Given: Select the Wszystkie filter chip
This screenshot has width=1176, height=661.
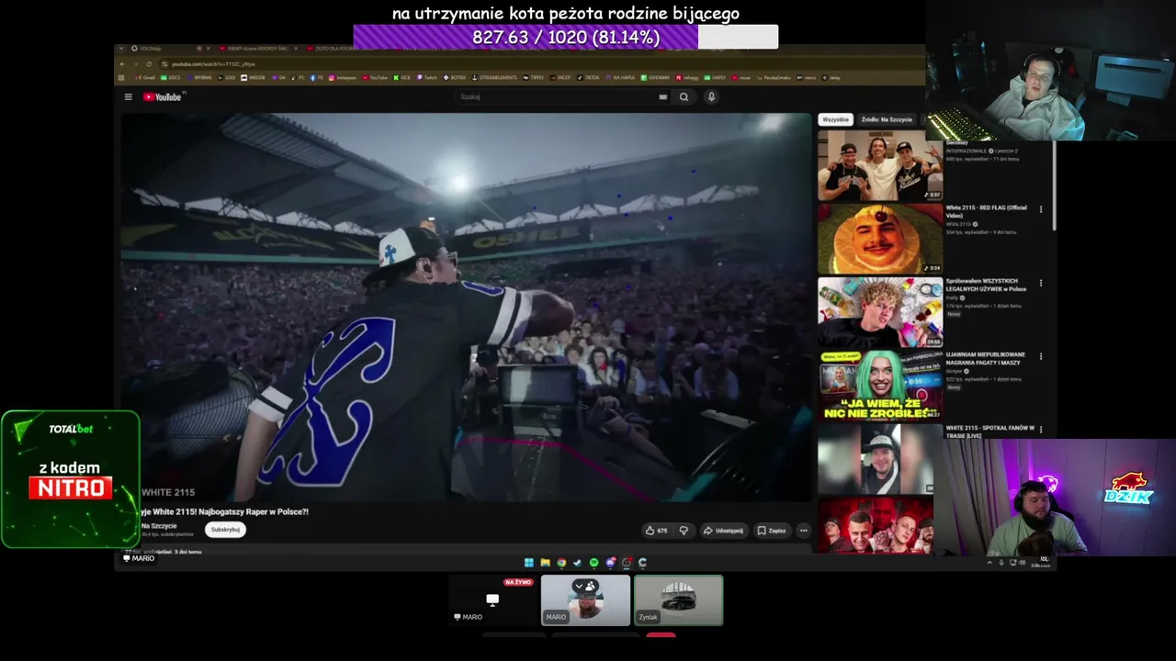Looking at the screenshot, I should (x=835, y=119).
